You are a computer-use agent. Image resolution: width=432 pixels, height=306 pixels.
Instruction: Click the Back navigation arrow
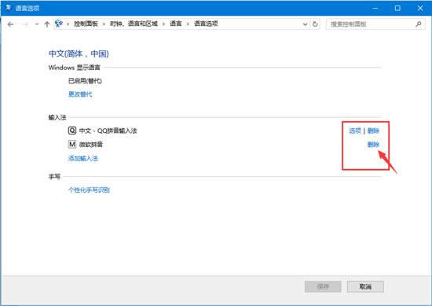coord(11,24)
